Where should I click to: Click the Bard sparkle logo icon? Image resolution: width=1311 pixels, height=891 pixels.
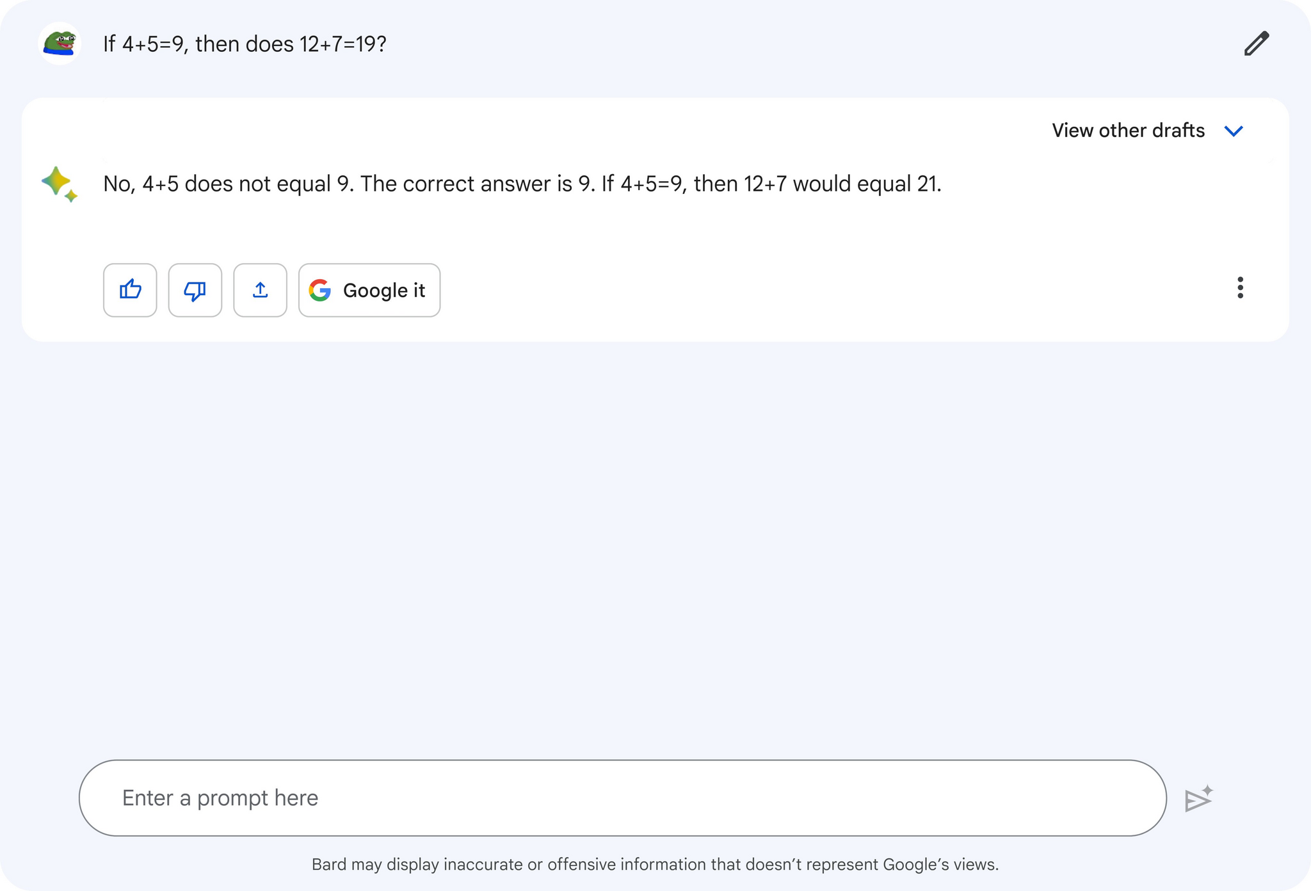pyautogui.click(x=59, y=184)
